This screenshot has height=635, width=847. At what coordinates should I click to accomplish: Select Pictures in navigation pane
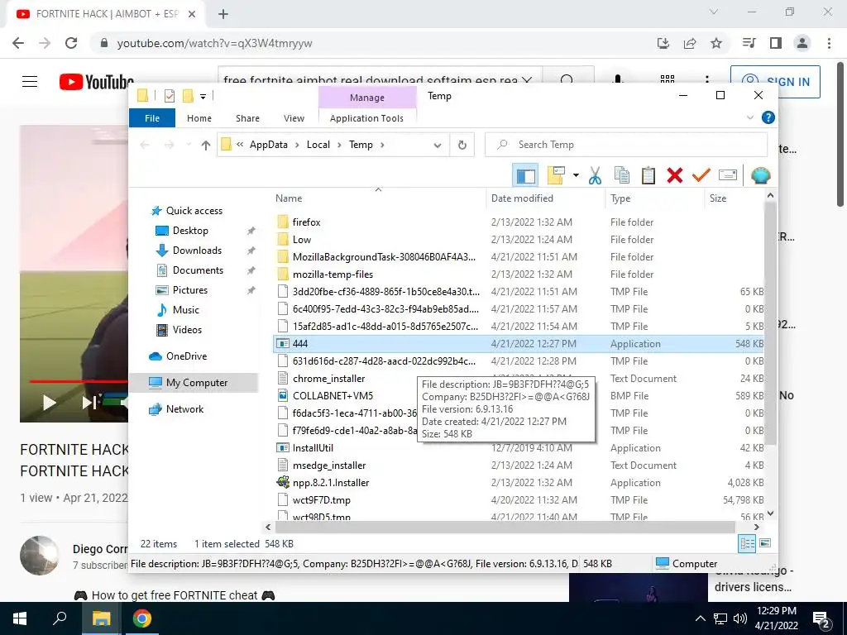click(x=189, y=290)
